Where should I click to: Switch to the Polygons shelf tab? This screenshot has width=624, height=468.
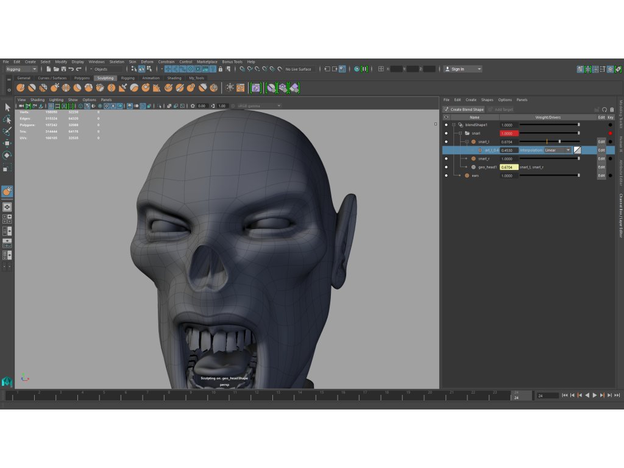coord(82,78)
